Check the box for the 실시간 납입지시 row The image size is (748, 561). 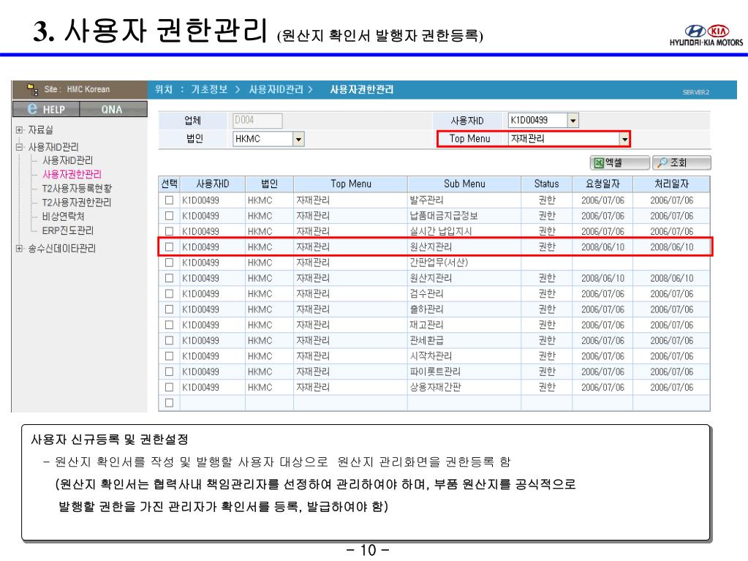(169, 231)
